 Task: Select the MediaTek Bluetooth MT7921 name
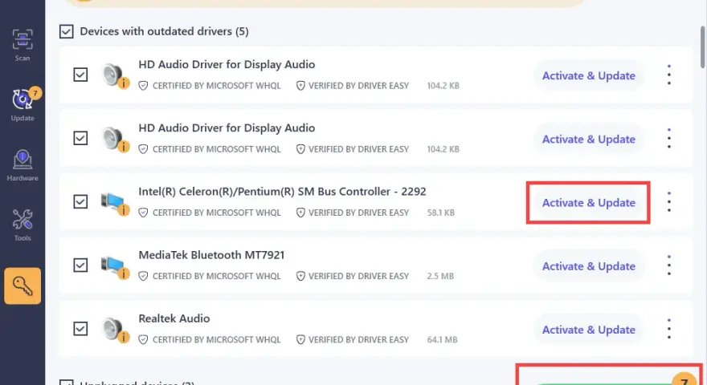(x=211, y=255)
